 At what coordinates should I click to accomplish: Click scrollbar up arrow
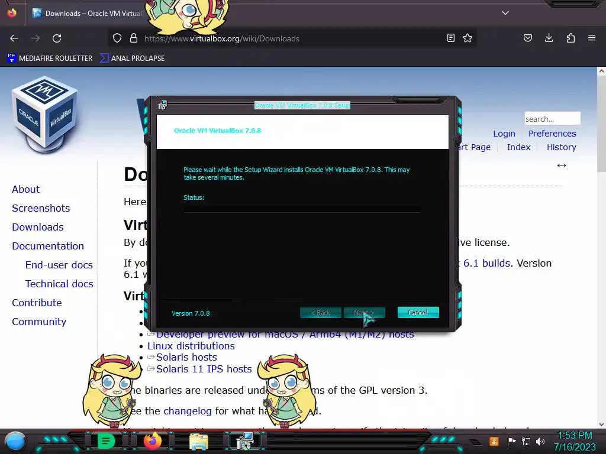(x=601, y=71)
